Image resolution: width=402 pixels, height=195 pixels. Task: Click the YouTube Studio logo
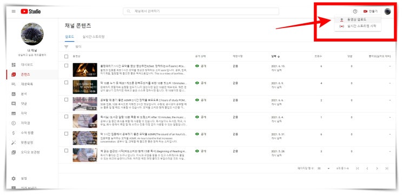(x=31, y=11)
